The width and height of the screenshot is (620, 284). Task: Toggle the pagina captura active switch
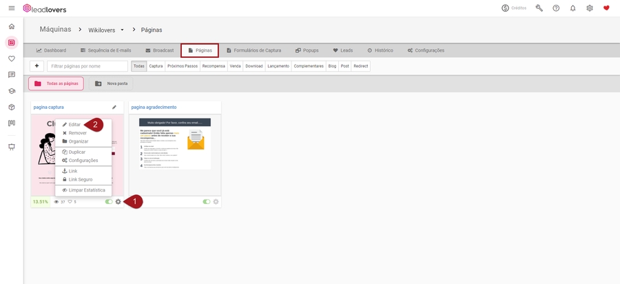[x=109, y=202]
